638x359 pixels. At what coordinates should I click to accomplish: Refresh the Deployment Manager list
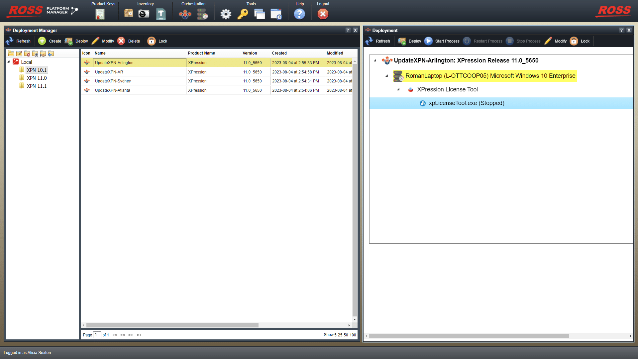pos(18,41)
